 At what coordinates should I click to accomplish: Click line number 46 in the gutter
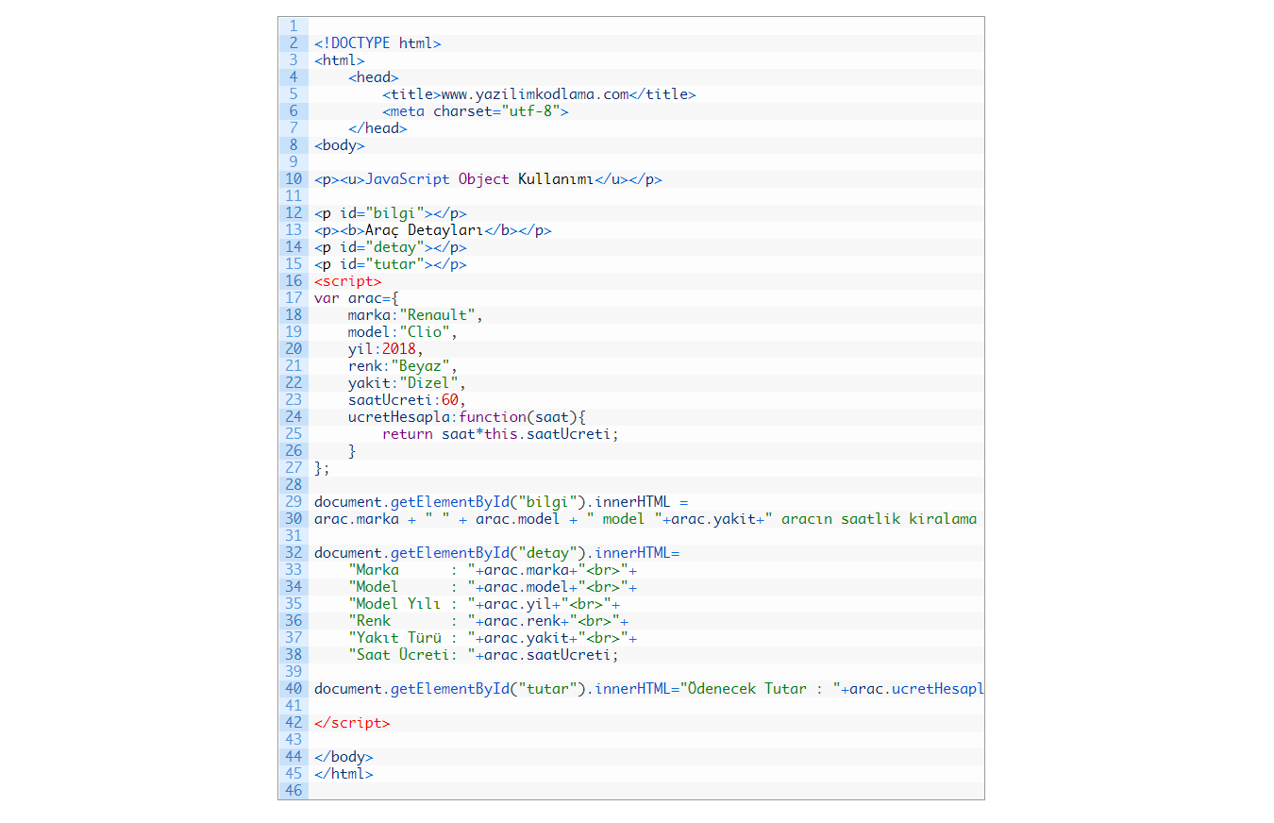click(x=293, y=791)
